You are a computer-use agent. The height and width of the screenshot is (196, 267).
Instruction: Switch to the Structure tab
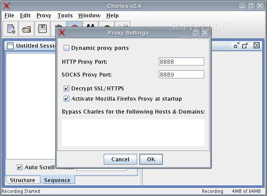click(23, 180)
